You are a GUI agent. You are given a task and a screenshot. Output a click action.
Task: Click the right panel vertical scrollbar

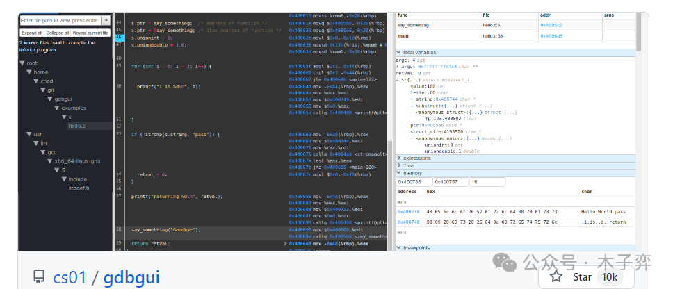[x=639, y=32]
